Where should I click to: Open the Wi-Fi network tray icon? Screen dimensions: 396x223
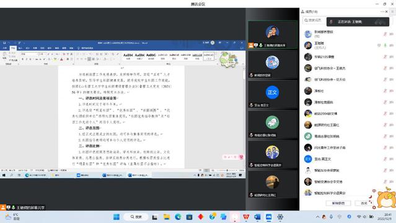359,217
